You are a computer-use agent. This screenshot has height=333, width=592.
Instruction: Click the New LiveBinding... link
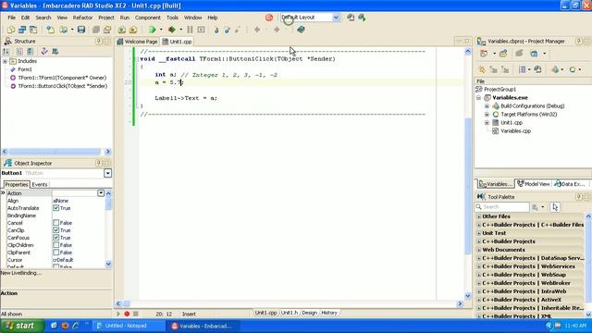coord(21,273)
